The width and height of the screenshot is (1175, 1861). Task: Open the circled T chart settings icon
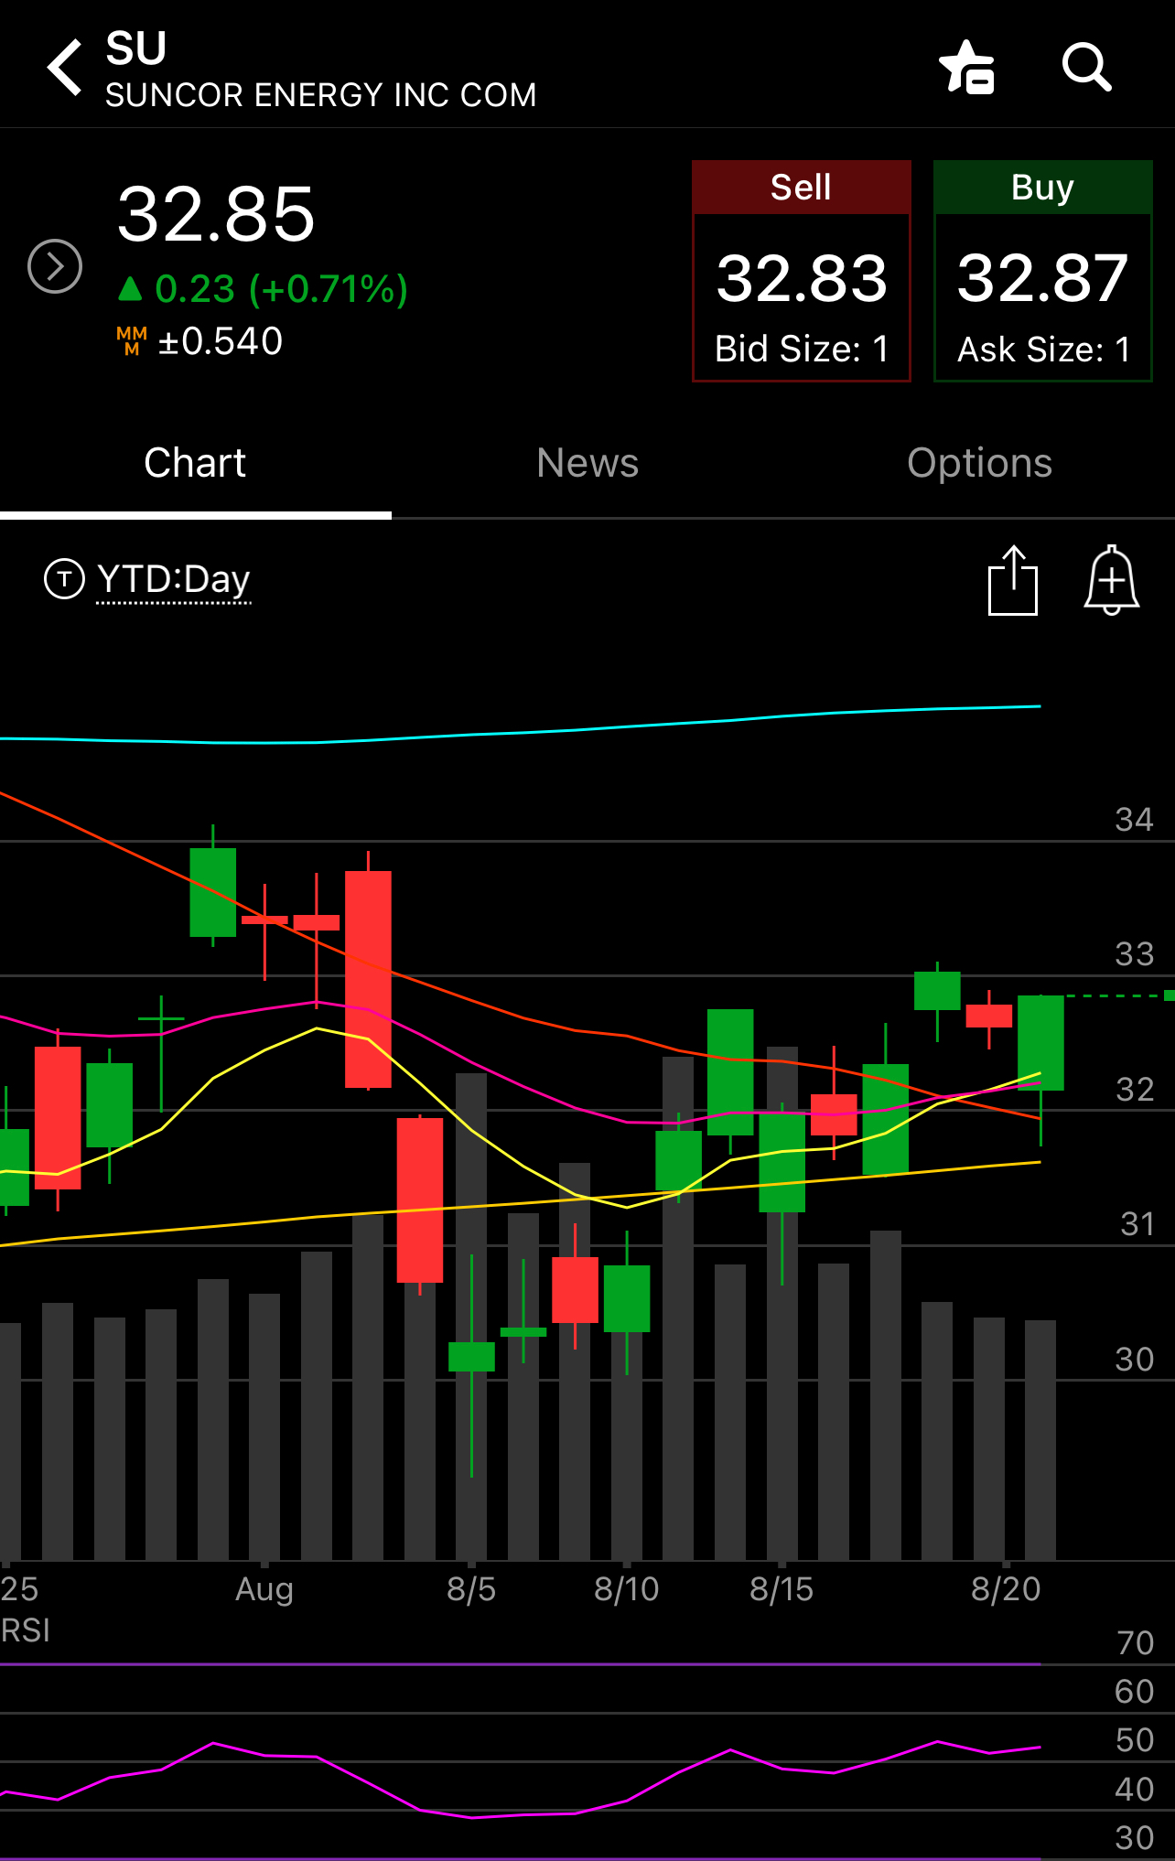(x=64, y=579)
